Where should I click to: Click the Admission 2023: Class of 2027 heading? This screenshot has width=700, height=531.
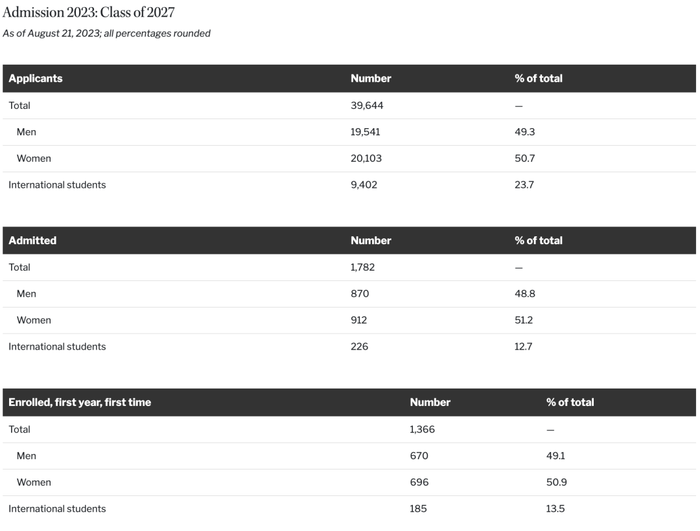point(88,12)
